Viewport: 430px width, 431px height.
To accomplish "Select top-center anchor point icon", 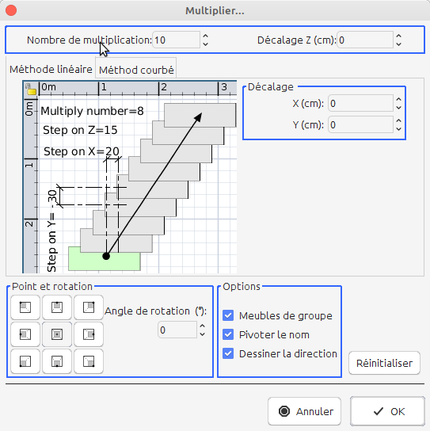I will tap(57, 307).
